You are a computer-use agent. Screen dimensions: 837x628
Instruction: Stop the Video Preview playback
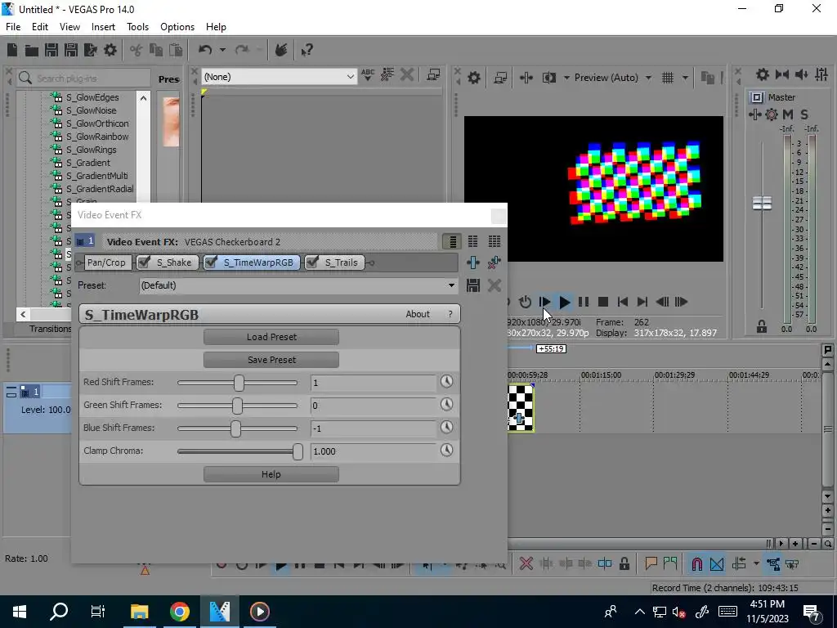coord(603,303)
